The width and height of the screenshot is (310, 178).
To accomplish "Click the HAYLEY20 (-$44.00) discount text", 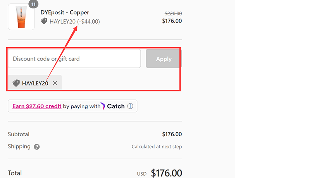I will pyautogui.click(x=74, y=22).
